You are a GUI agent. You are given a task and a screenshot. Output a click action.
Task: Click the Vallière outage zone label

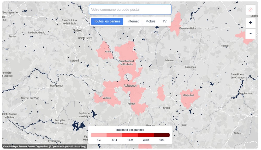click(x=106, y=98)
